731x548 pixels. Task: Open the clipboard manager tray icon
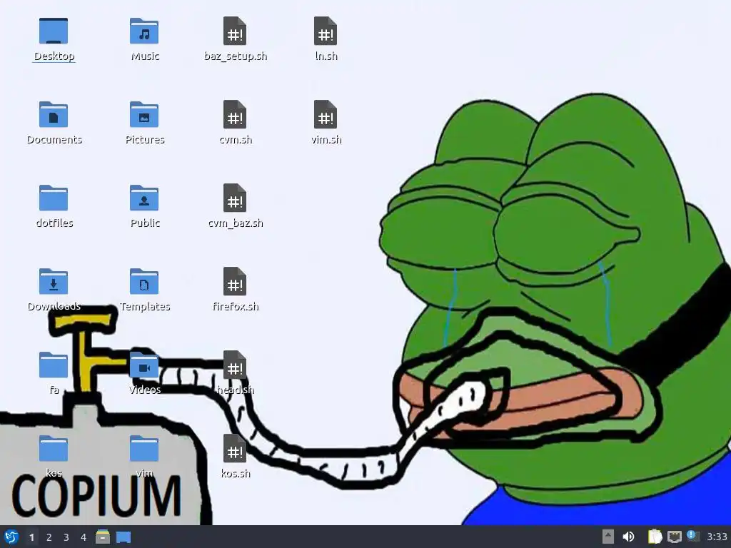pos(655,537)
